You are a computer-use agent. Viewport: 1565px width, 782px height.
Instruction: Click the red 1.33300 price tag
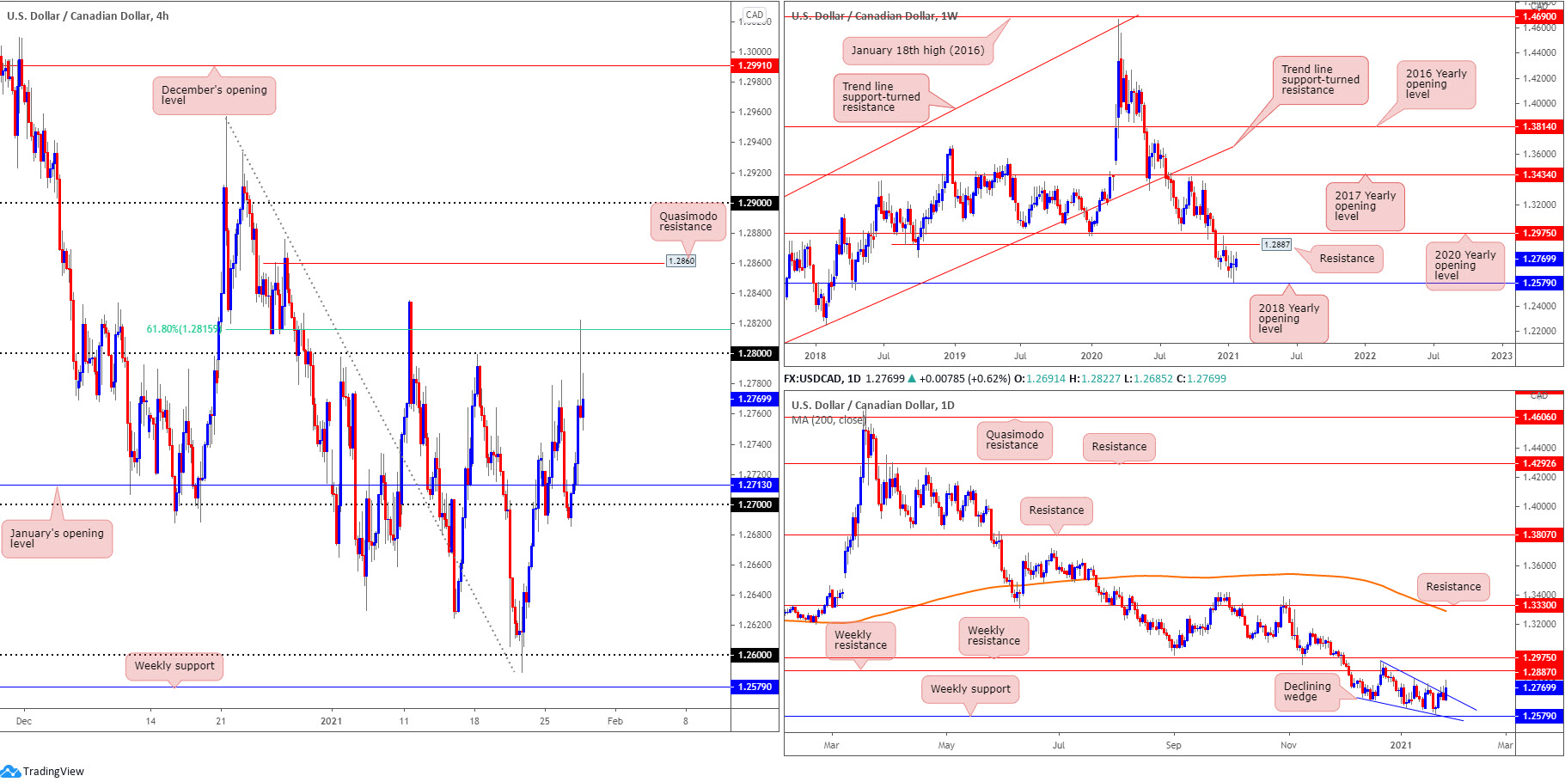[1539, 605]
